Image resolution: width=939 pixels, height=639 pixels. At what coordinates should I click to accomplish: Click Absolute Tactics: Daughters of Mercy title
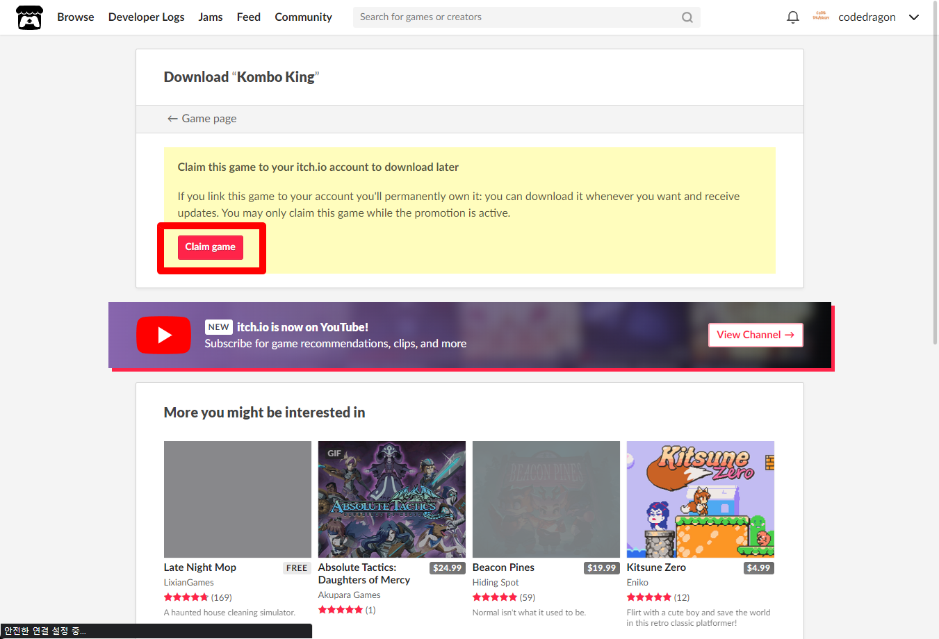(364, 574)
